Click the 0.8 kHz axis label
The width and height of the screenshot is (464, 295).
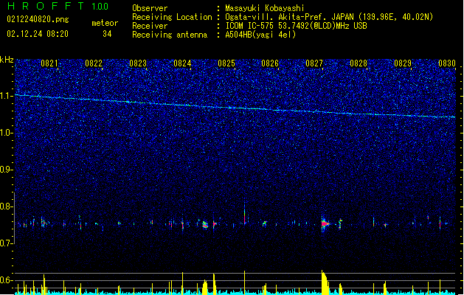(7, 206)
